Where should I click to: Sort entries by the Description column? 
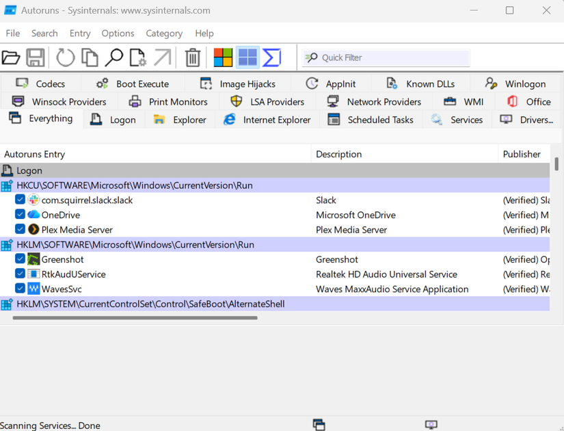tap(338, 154)
